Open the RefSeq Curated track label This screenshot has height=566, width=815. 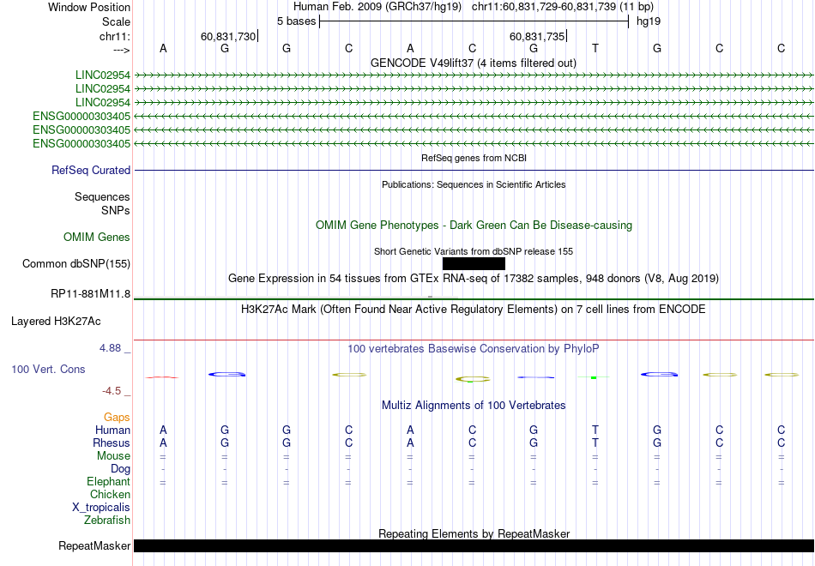click(x=91, y=170)
